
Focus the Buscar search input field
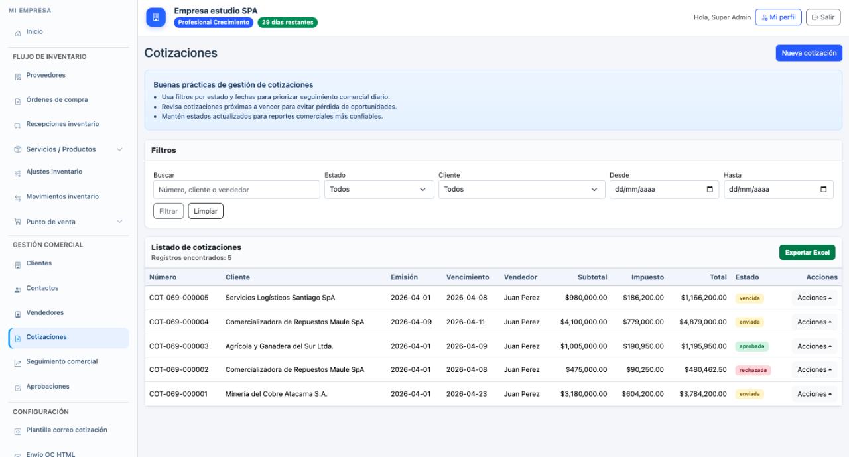click(x=236, y=190)
